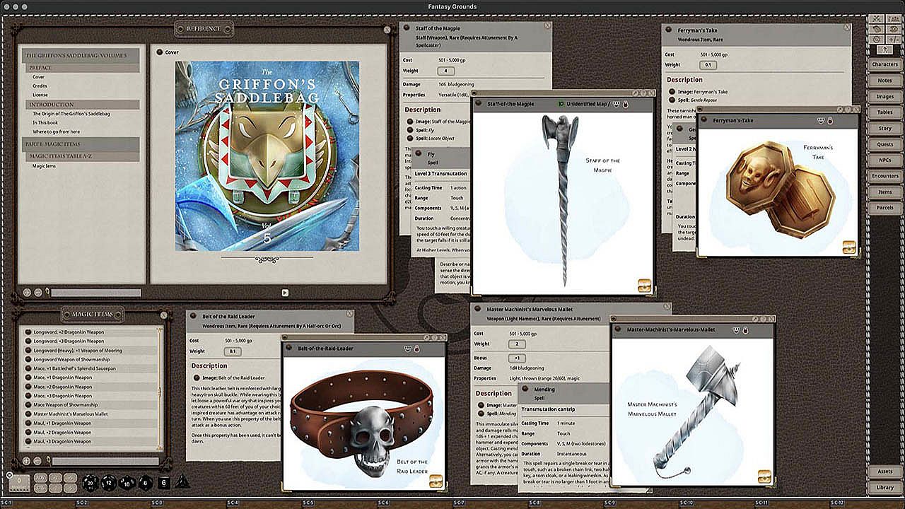Click the gold share button on Staff-of-the-Magpie image
Screen dimensions: 905x509
coord(644,286)
